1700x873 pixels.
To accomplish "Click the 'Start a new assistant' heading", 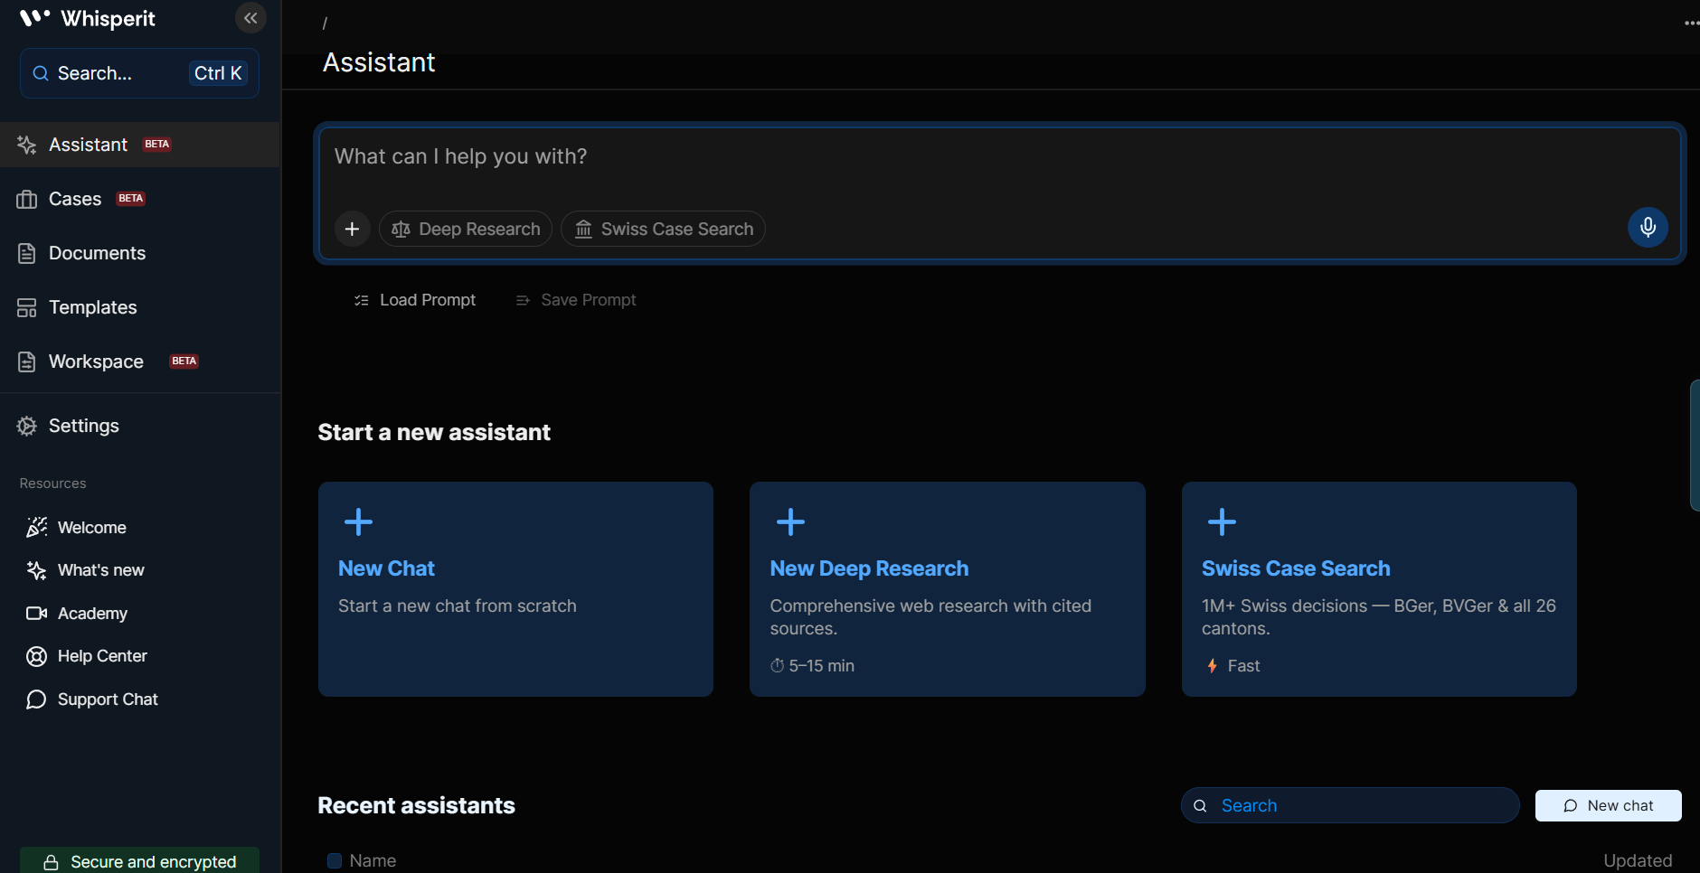I will 434,433.
